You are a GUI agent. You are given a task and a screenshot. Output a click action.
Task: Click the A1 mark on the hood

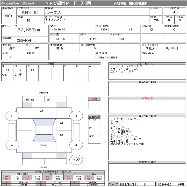coord(42,111)
